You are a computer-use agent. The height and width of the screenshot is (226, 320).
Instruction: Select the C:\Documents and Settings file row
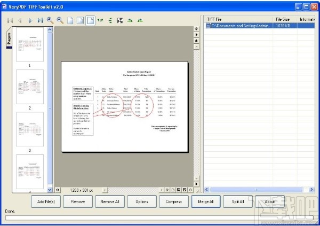point(260,26)
